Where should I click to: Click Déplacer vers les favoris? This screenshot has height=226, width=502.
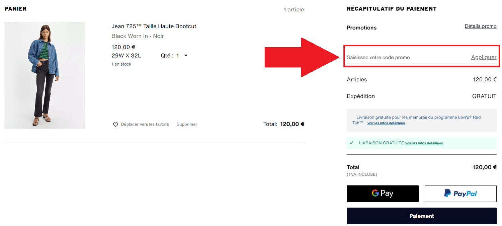pyautogui.click(x=143, y=124)
